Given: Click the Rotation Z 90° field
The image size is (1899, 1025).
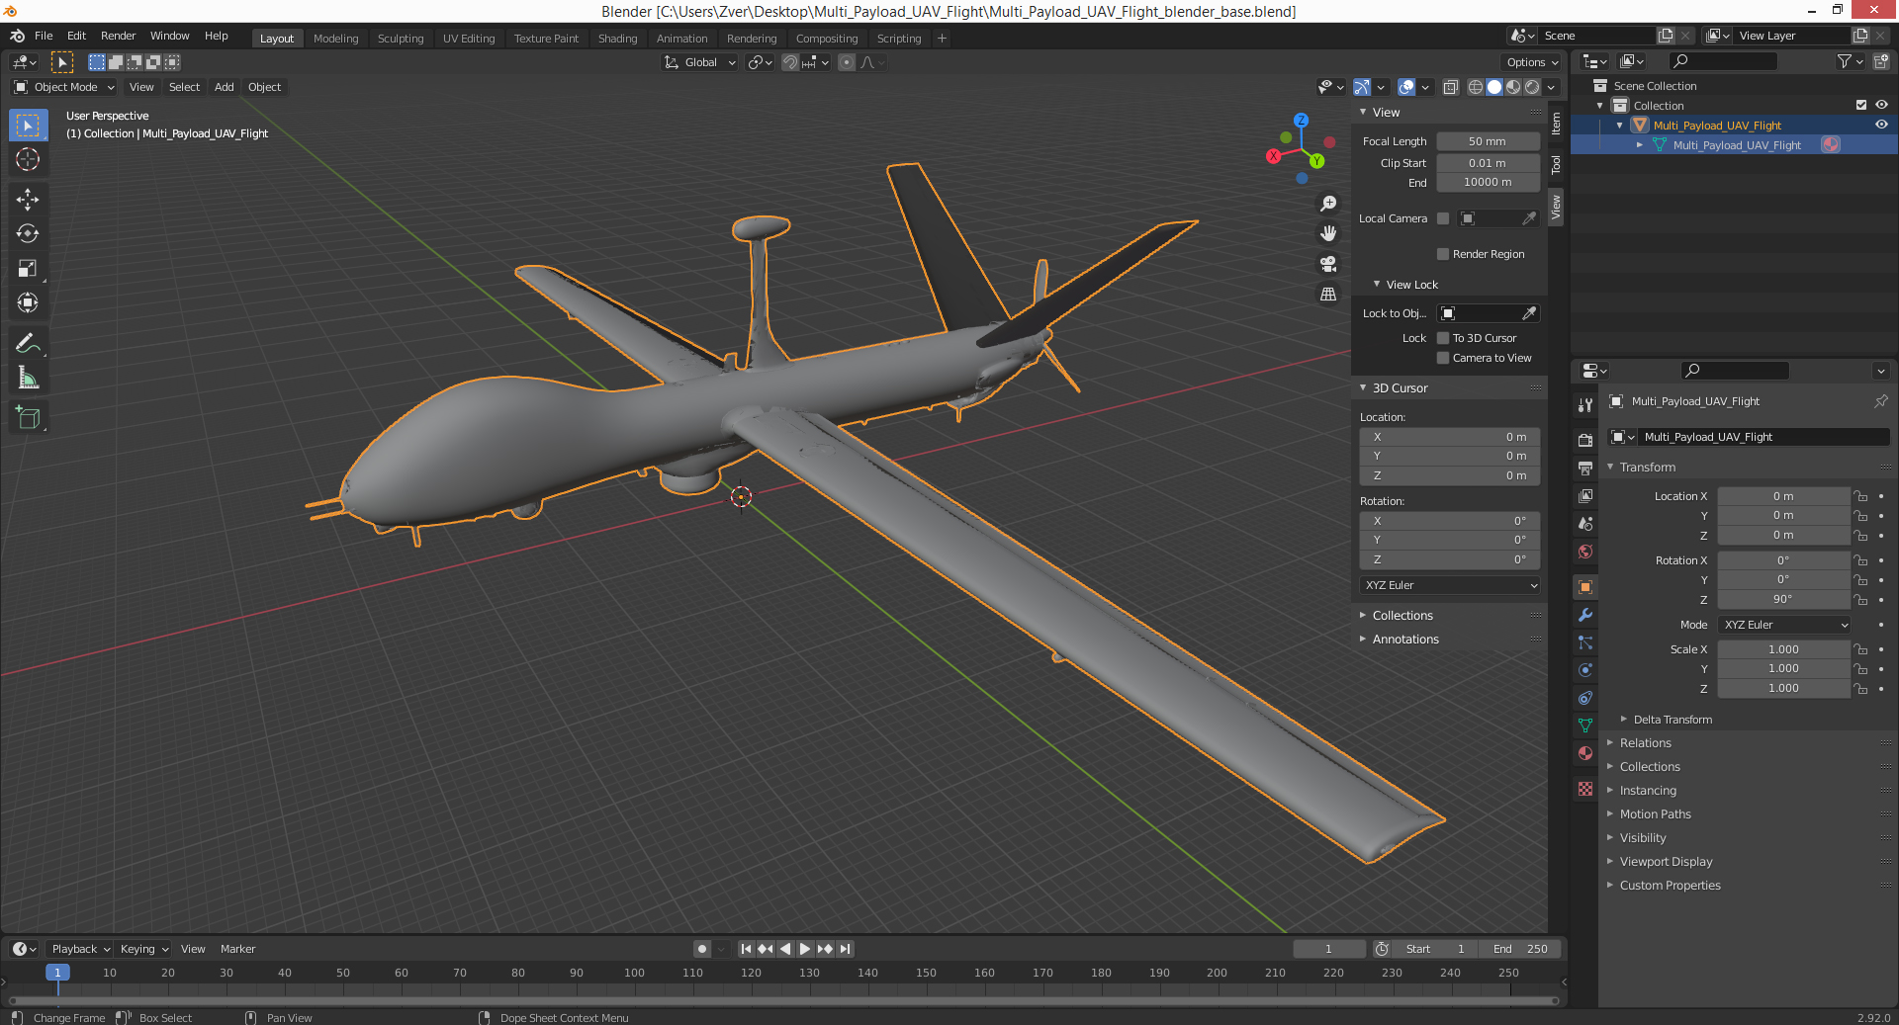Looking at the screenshot, I should coord(1782,599).
